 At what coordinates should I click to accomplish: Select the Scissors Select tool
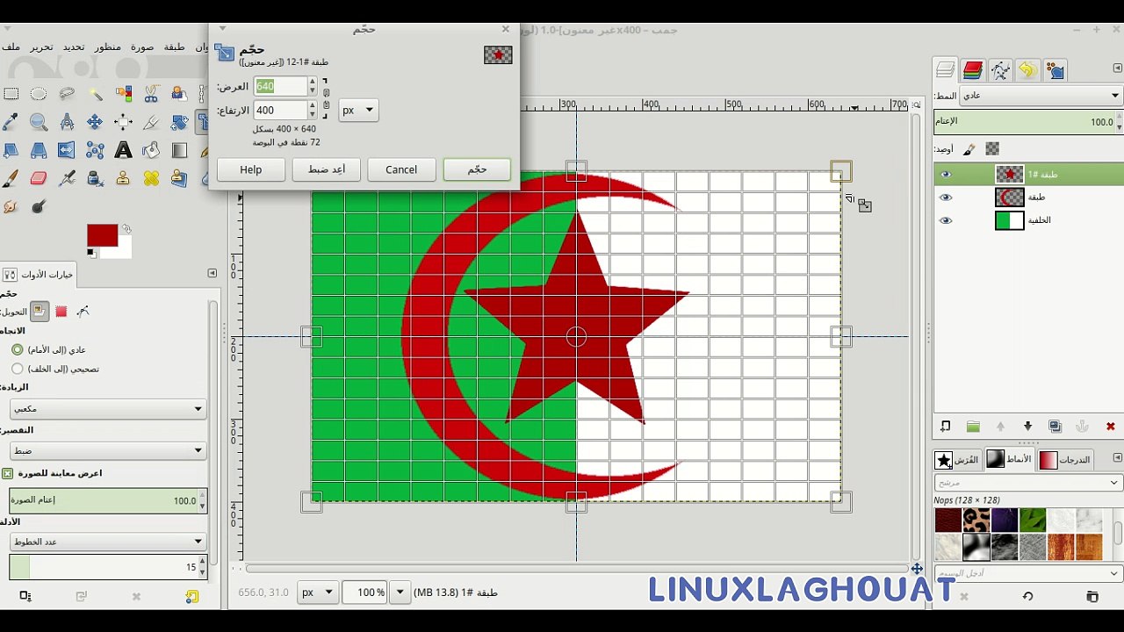click(151, 94)
